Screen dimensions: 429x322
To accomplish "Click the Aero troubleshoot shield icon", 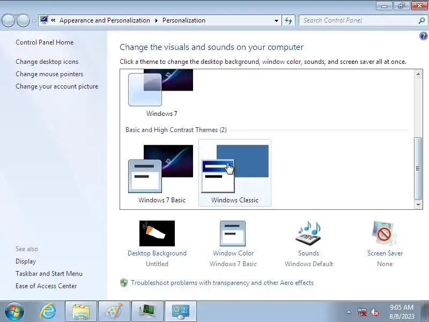I will click(124, 283).
